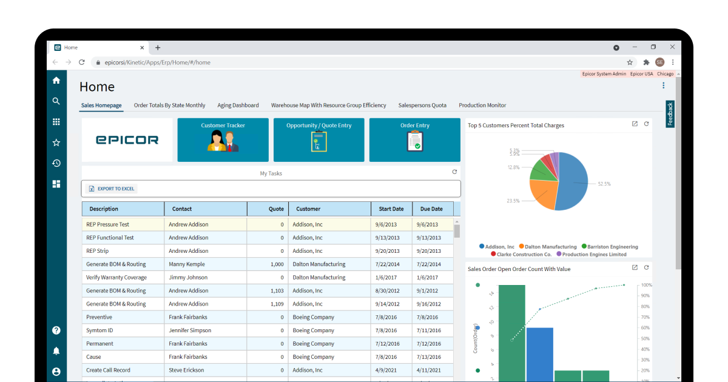Screen dimensions: 728x382
Task: Toggle Dalton Manufacturing legend entry
Action: 547,247
